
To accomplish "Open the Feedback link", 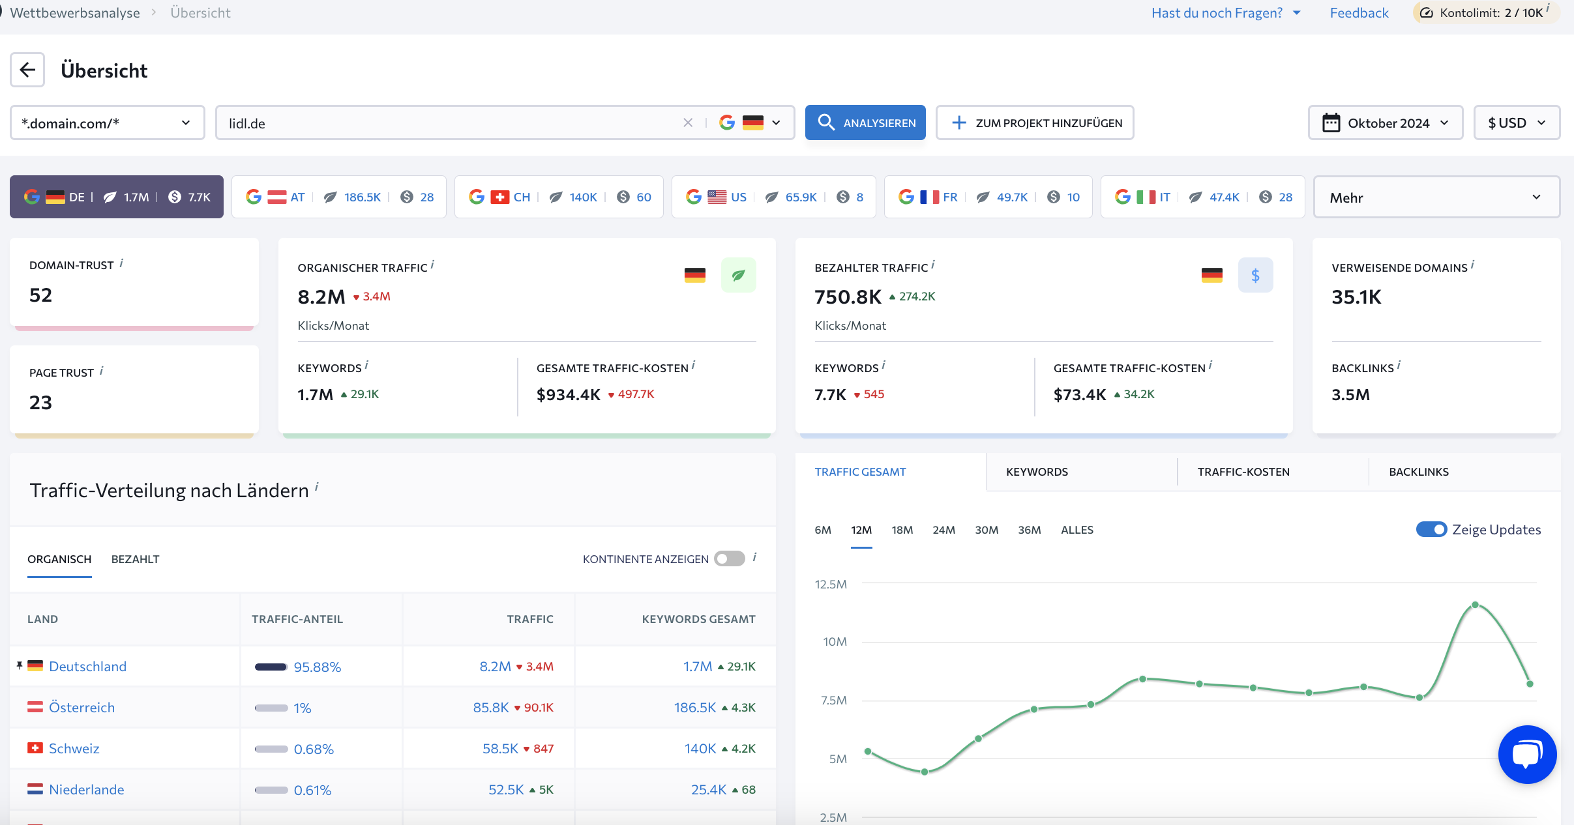I will (x=1359, y=12).
